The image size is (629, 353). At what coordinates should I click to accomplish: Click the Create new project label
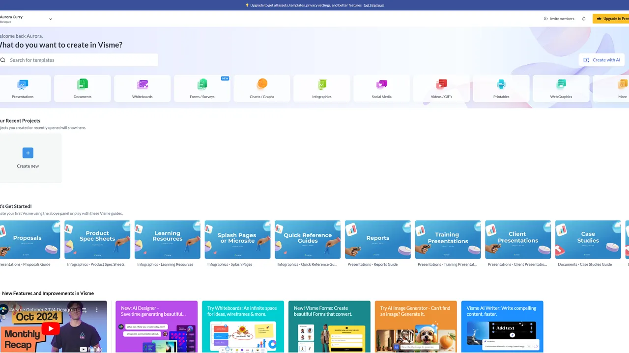pyautogui.click(x=28, y=166)
